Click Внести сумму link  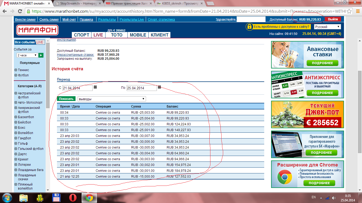pyautogui.click(x=25, y=20)
